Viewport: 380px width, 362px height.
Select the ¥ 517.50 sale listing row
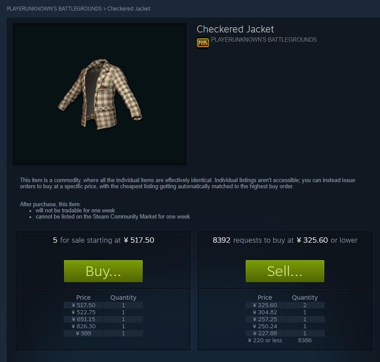[x=103, y=305]
